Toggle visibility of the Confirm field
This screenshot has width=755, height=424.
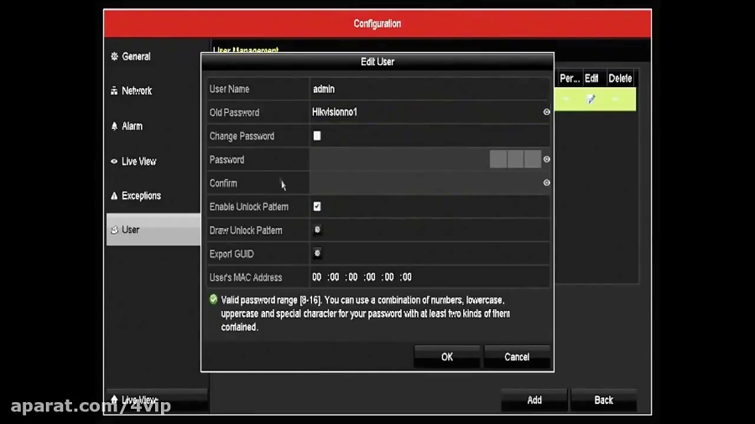(546, 183)
